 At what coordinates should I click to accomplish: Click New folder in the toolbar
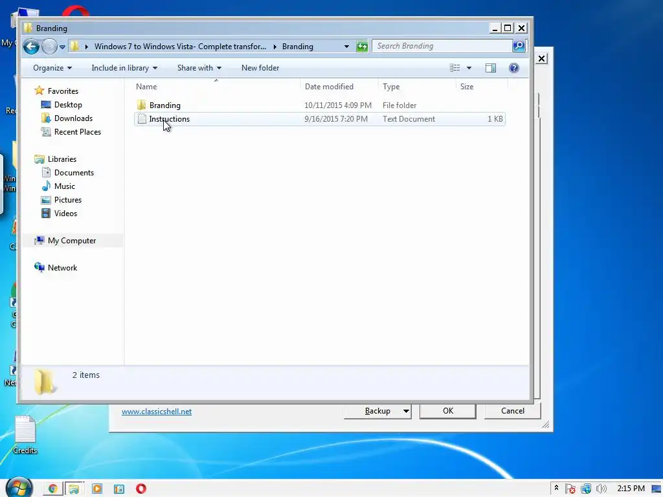pyautogui.click(x=260, y=68)
